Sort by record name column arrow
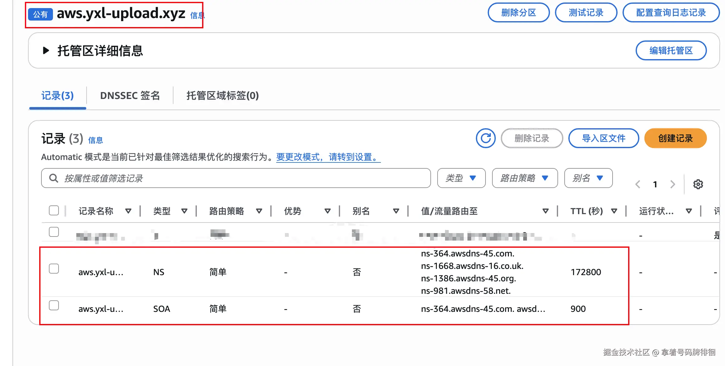The image size is (725, 366). [x=128, y=211]
